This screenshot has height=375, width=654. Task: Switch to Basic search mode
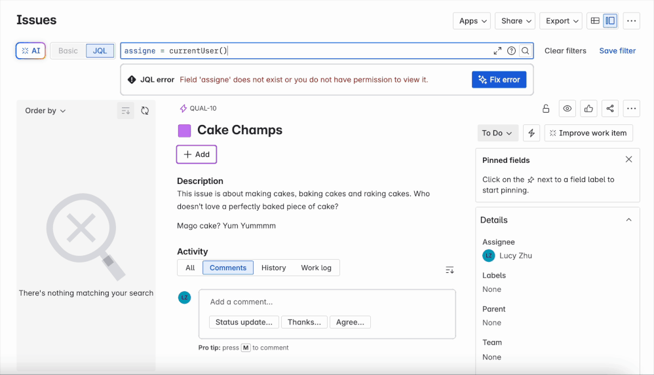click(x=68, y=51)
